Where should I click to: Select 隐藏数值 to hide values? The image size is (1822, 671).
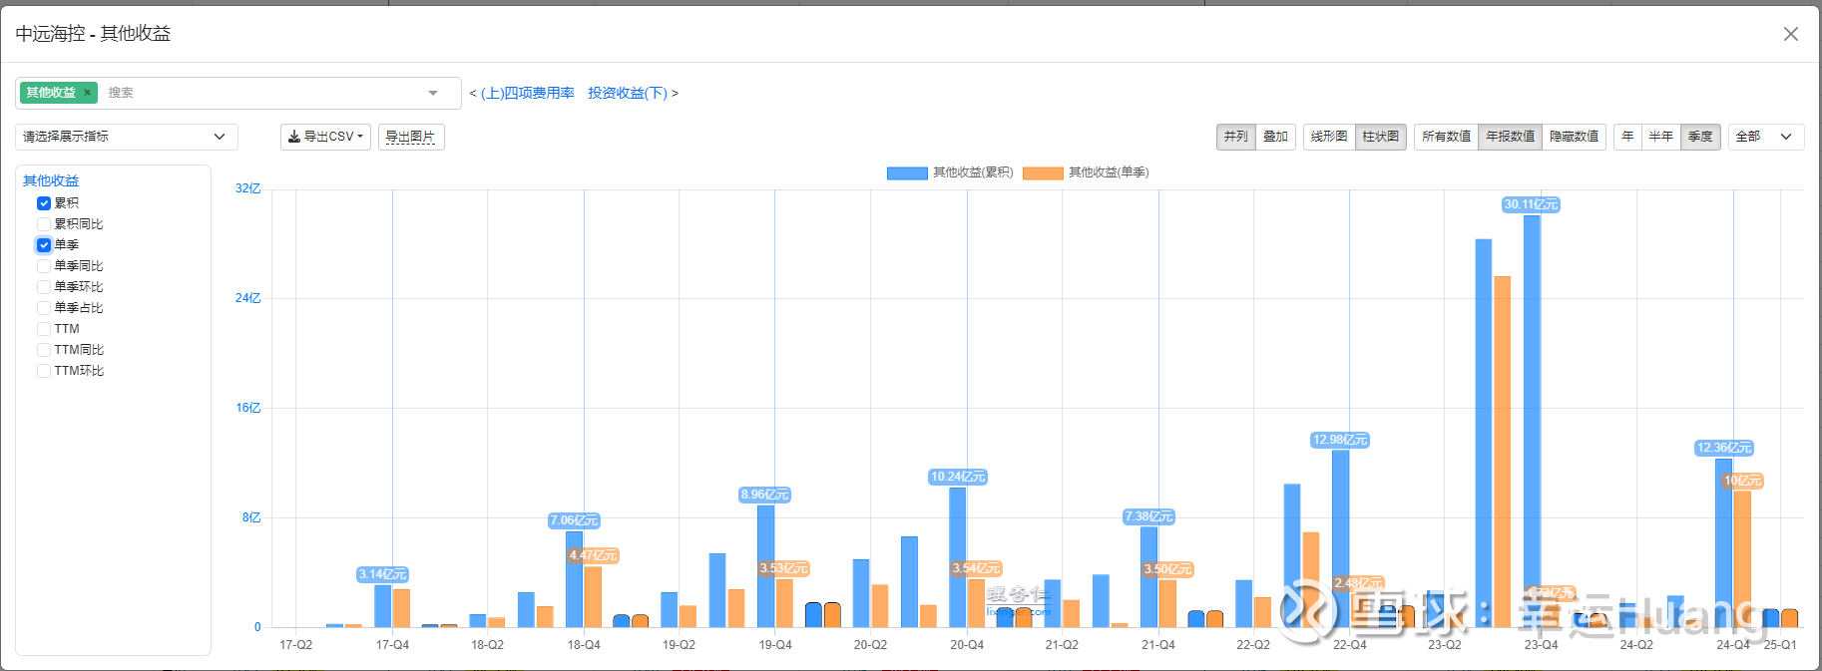pos(1574,137)
